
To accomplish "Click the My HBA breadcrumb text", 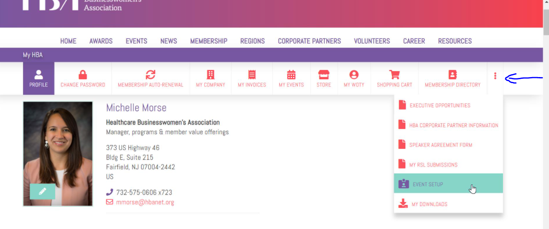I will coord(32,55).
